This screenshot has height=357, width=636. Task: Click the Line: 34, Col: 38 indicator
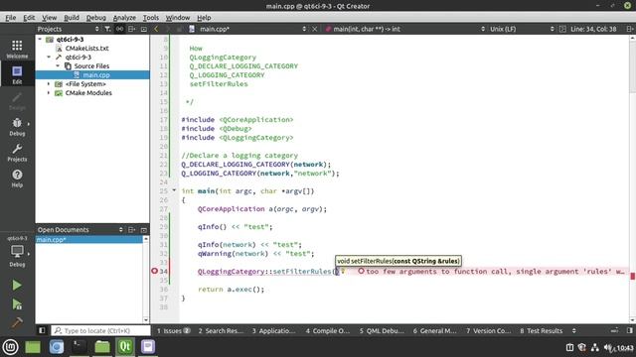click(593, 29)
